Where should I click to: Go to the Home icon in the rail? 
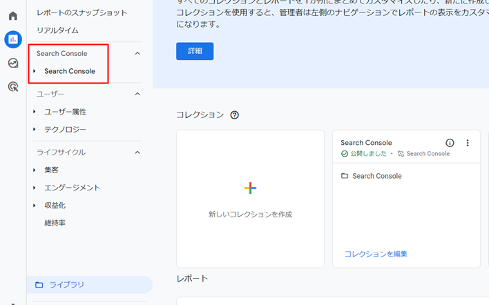[x=13, y=16]
